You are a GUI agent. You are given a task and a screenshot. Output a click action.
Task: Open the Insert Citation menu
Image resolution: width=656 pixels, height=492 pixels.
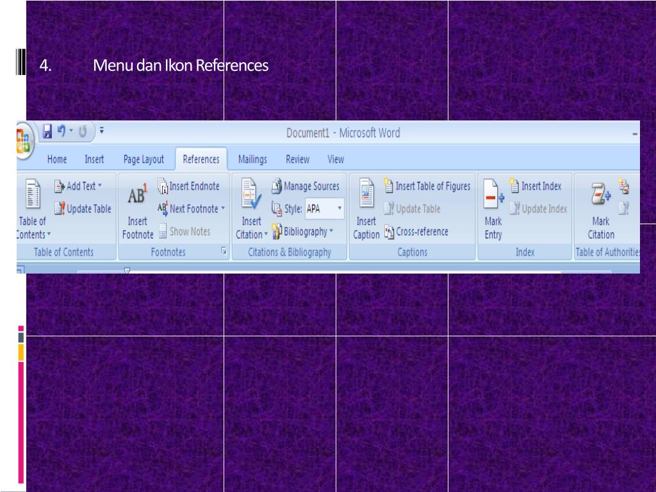[251, 209]
